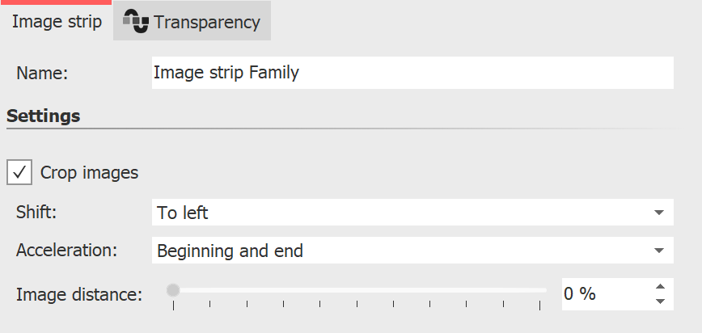Click the middle of the Image distance slider track

coord(357,290)
